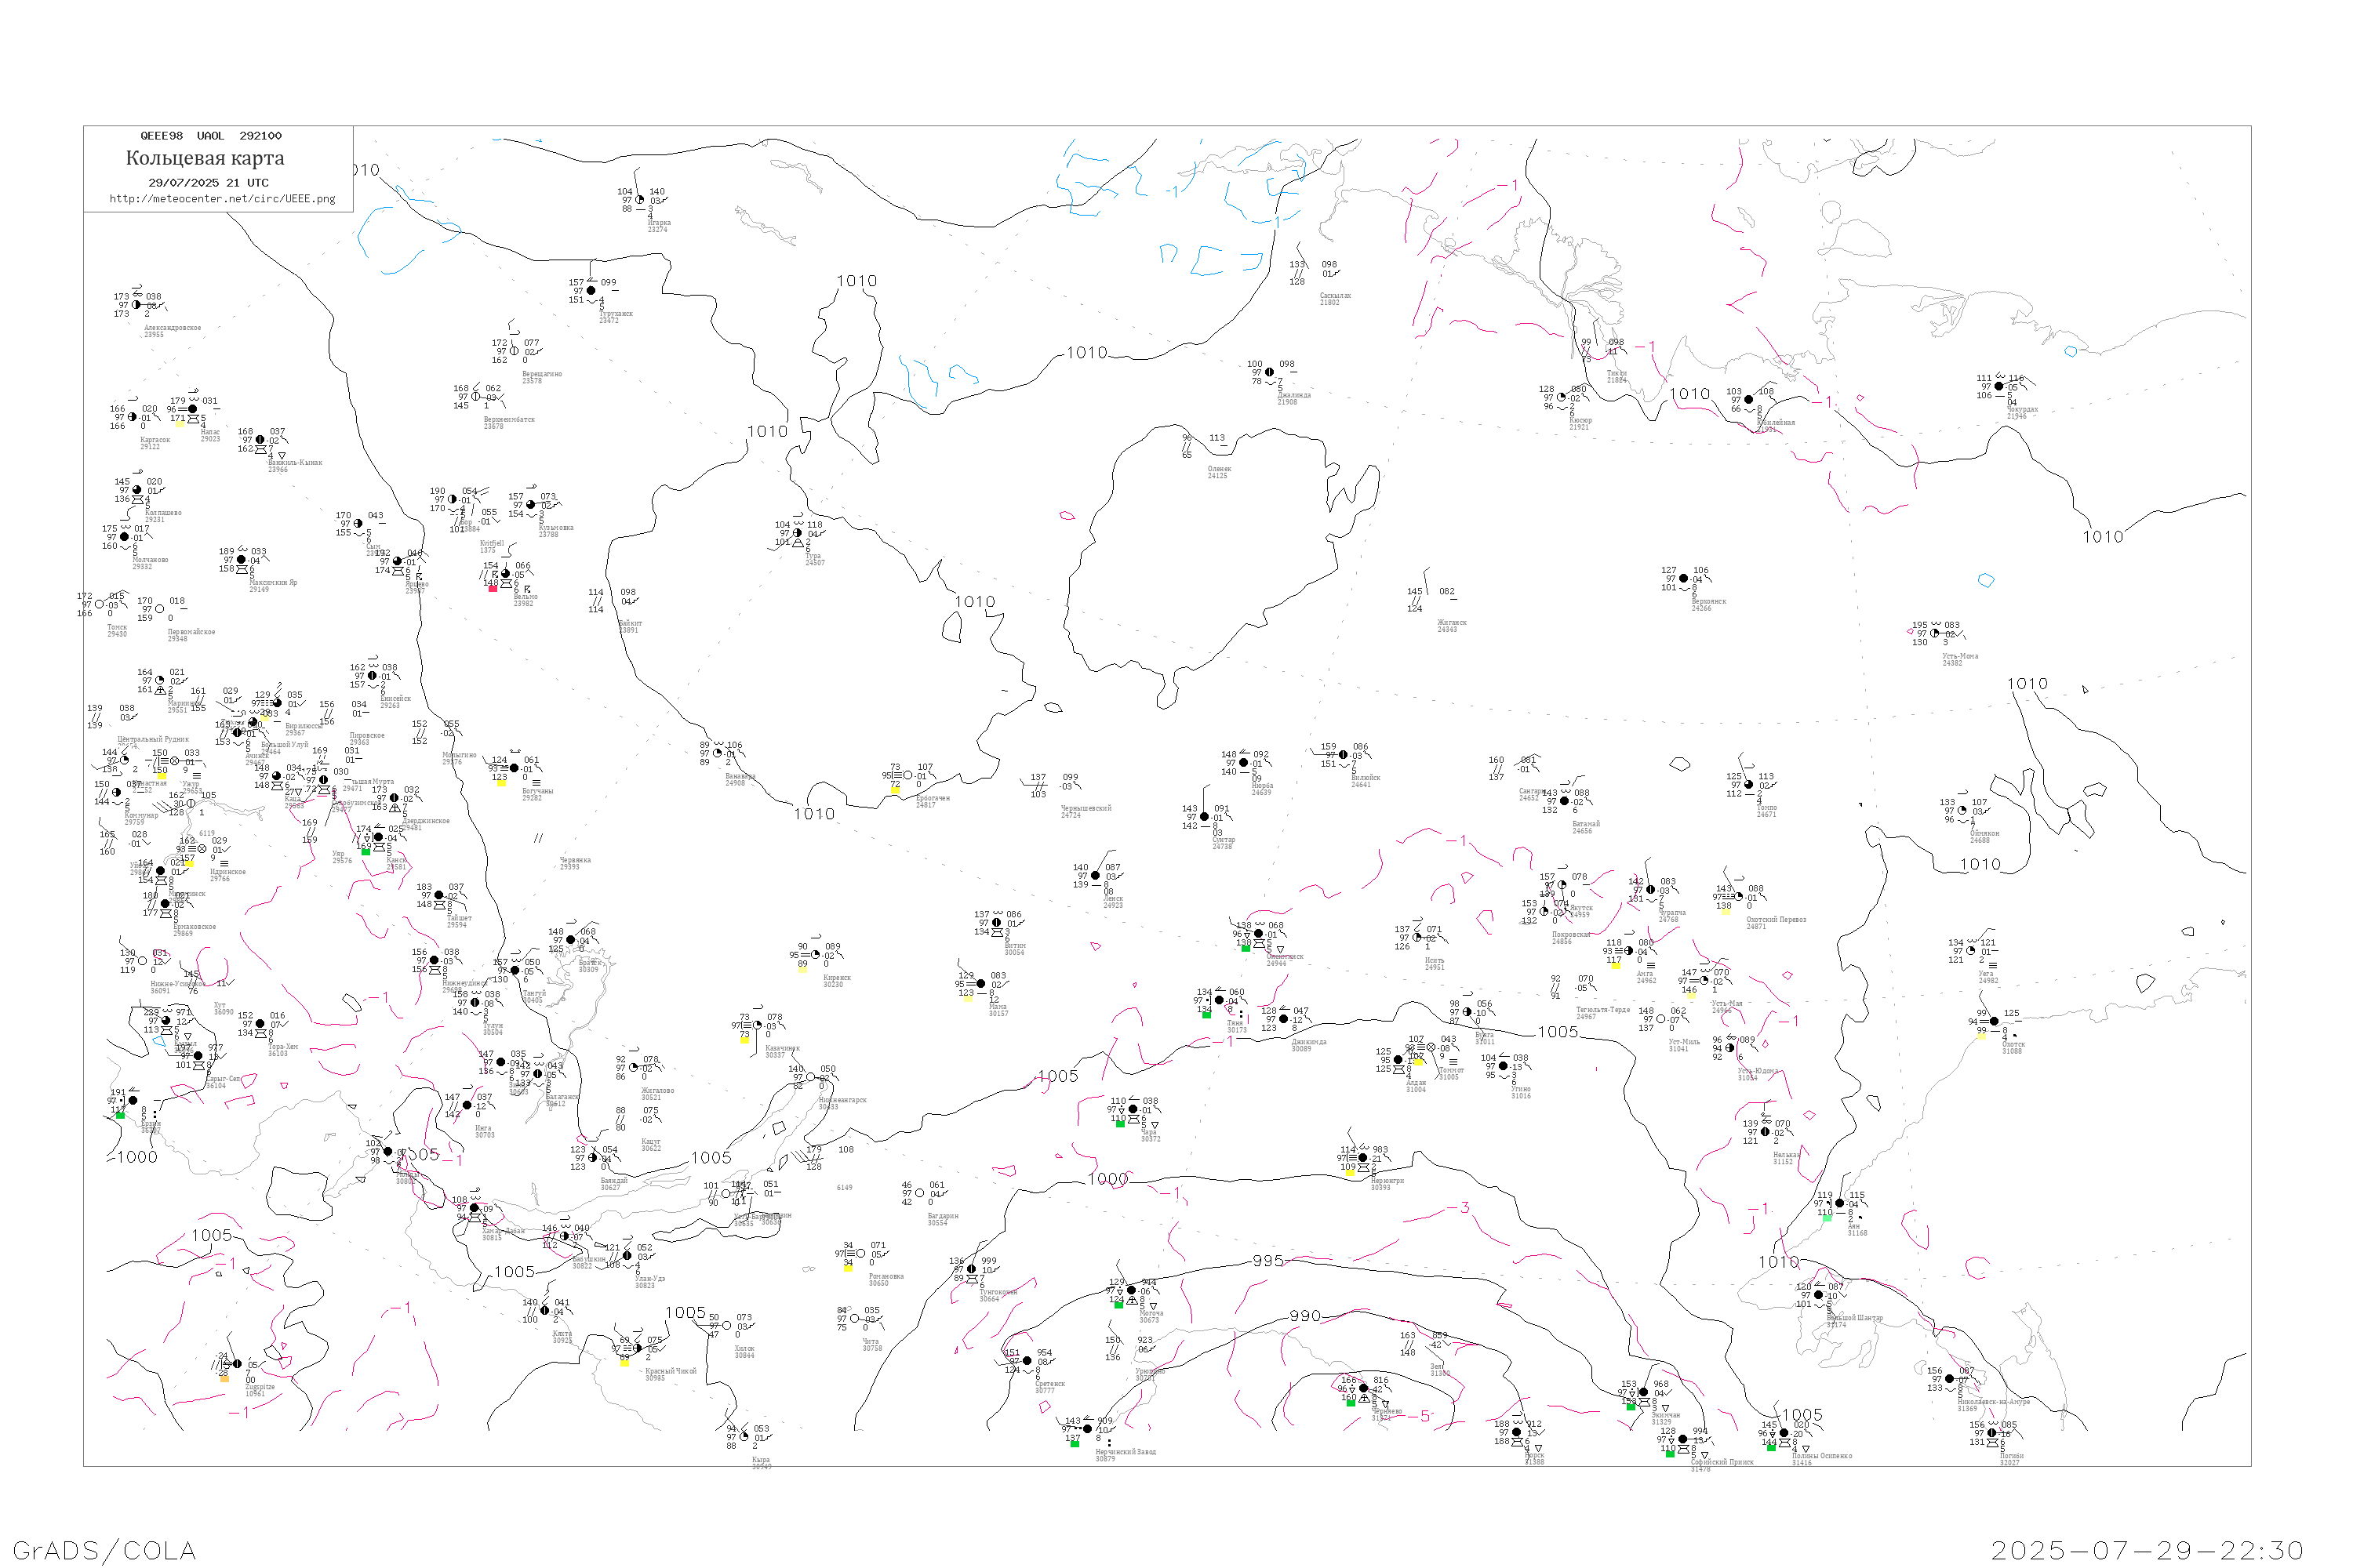The width and height of the screenshot is (2353, 1568).
Task: Click the Аян station filled circle marker
Action: [1840, 1204]
